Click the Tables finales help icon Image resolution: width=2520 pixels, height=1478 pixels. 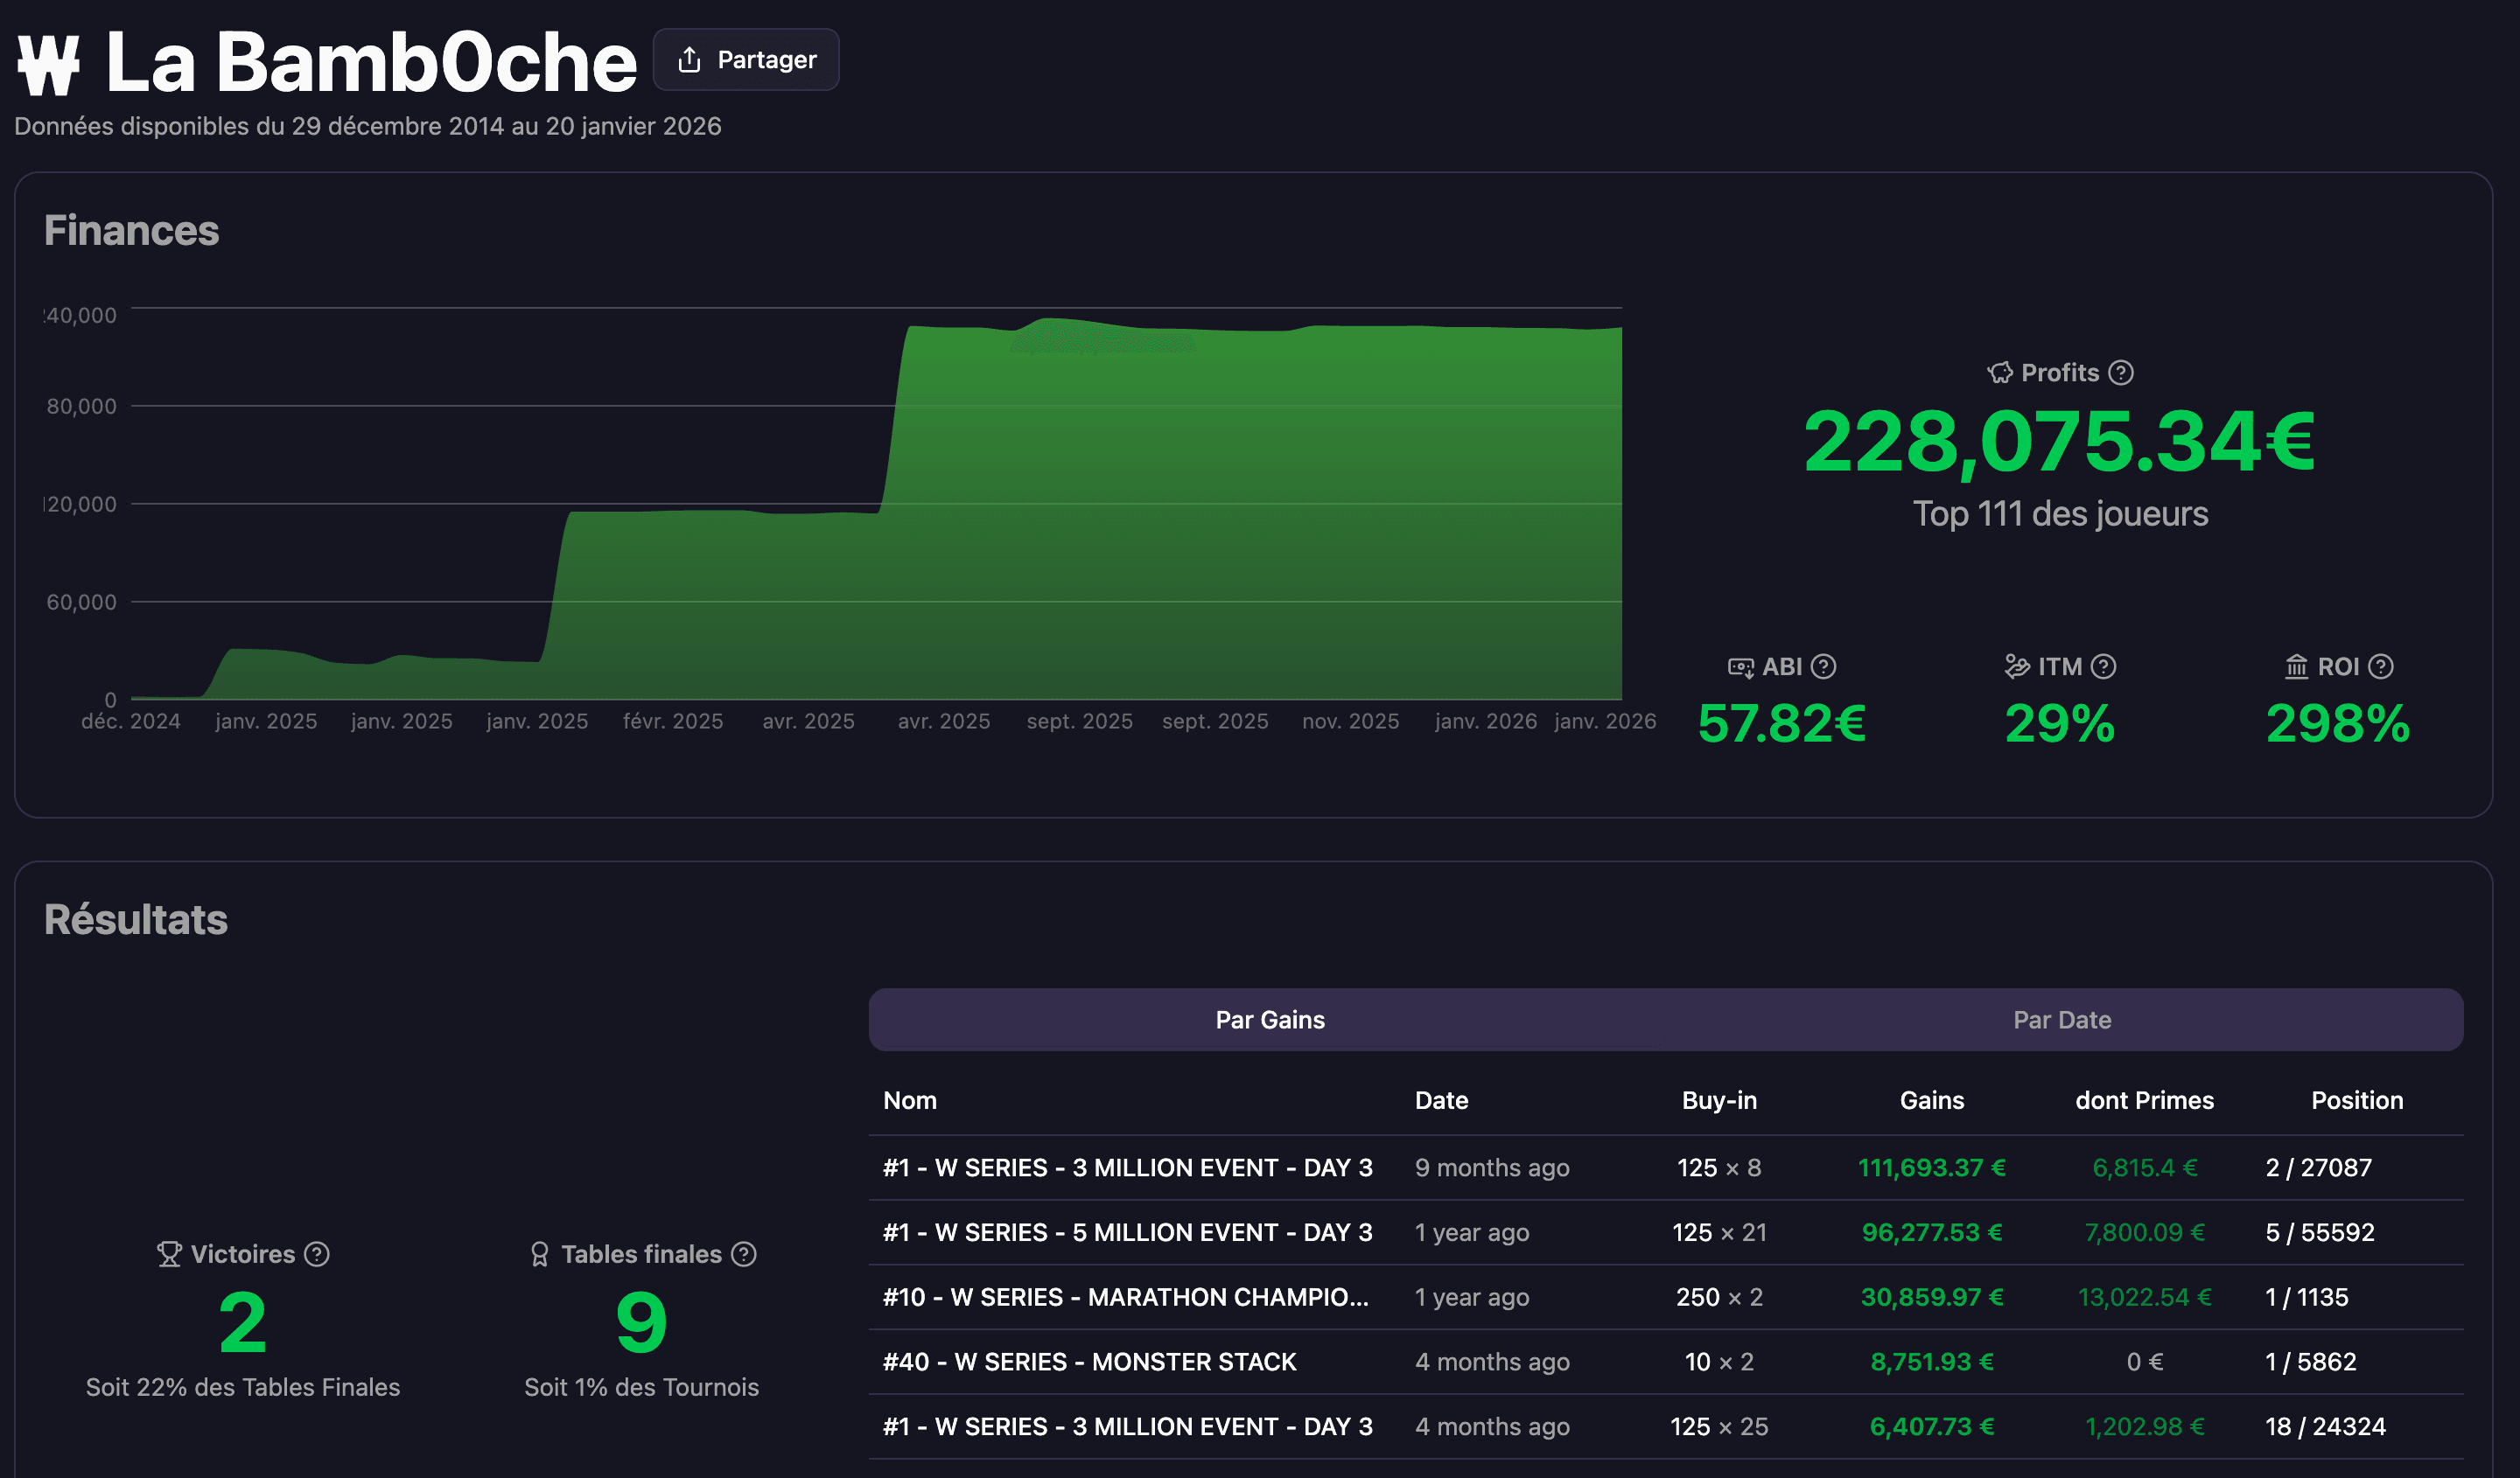click(x=744, y=1254)
